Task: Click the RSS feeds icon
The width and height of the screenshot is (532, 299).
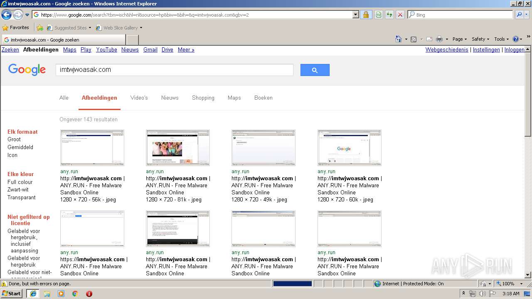Action: pos(414,39)
